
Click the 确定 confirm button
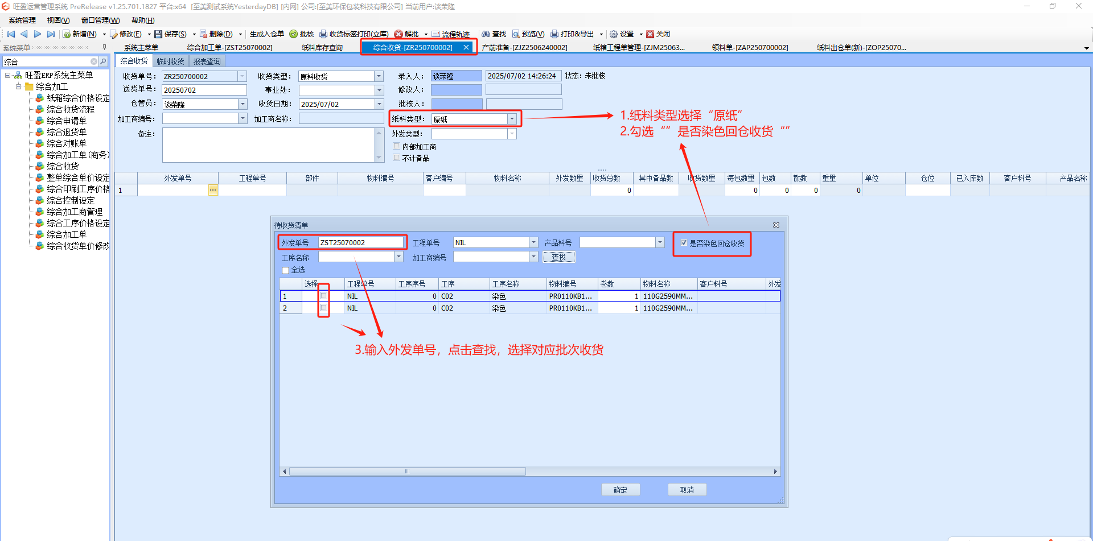[621, 490]
